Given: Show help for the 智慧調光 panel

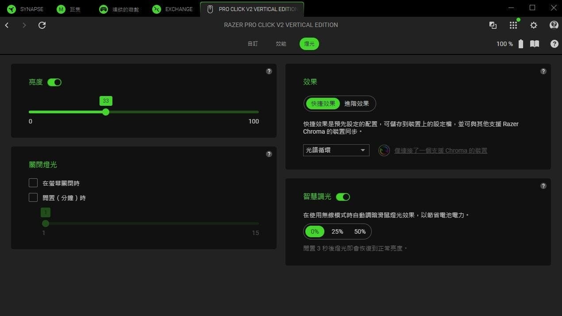Looking at the screenshot, I should 543,186.
